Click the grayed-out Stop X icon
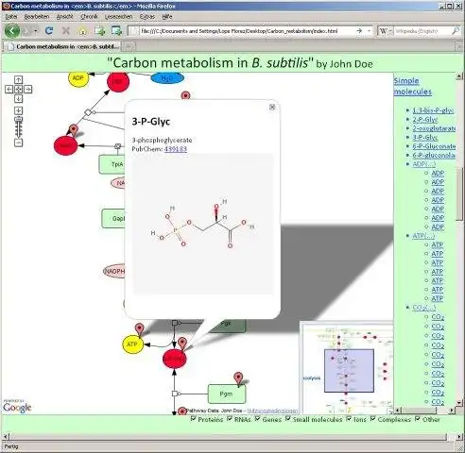 (66, 31)
